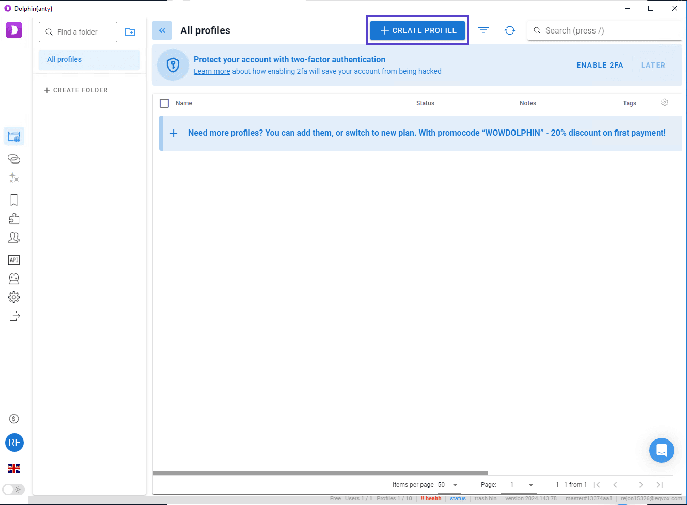Open table column settings gear
687x505 pixels.
[x=665, y=103]
